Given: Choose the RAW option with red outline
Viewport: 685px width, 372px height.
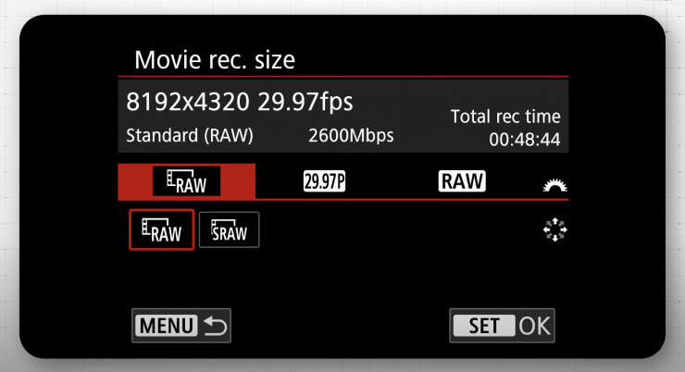Looking at the screenshot, I should tap(162, 229).
